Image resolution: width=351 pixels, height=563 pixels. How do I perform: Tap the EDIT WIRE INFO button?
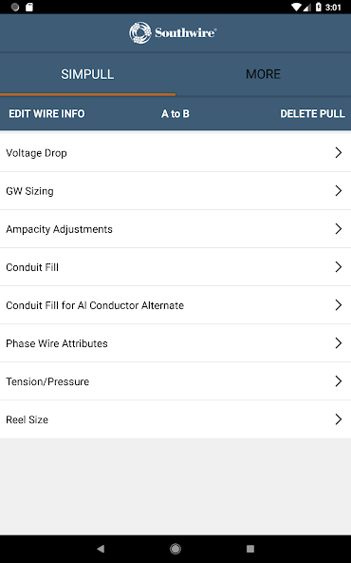(x=46, y=114)
